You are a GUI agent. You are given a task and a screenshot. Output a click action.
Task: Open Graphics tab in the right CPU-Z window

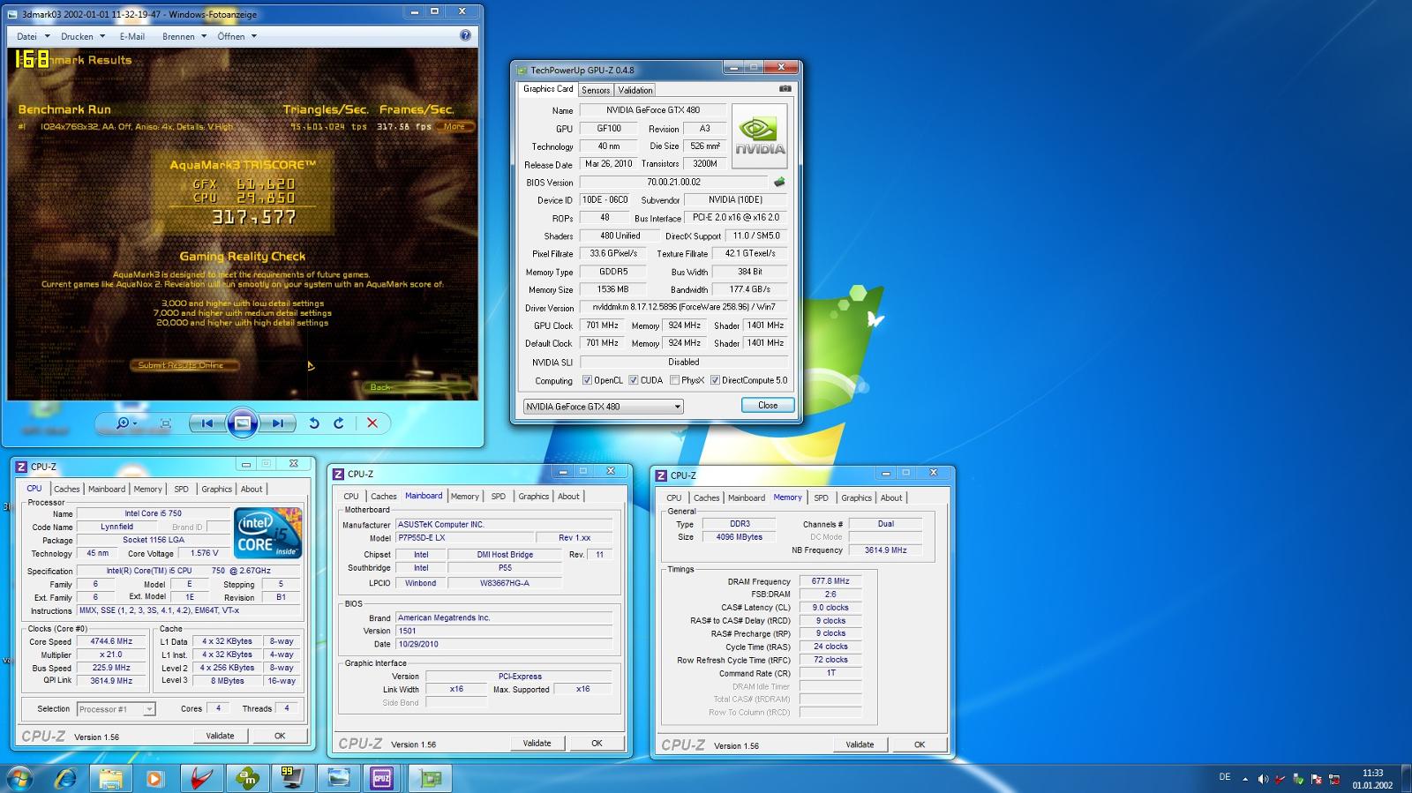coord(856,497)
